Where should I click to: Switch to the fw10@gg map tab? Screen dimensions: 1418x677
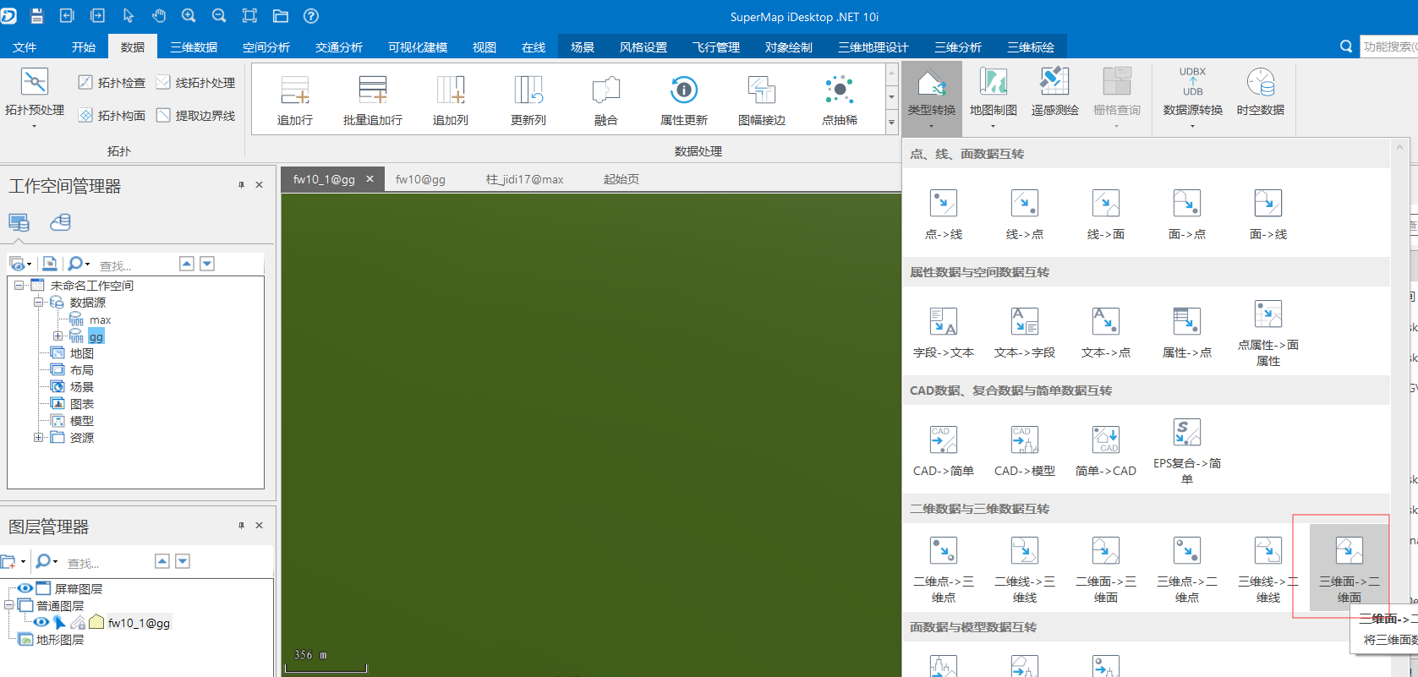pyautogui.click(x=420, y=179)
